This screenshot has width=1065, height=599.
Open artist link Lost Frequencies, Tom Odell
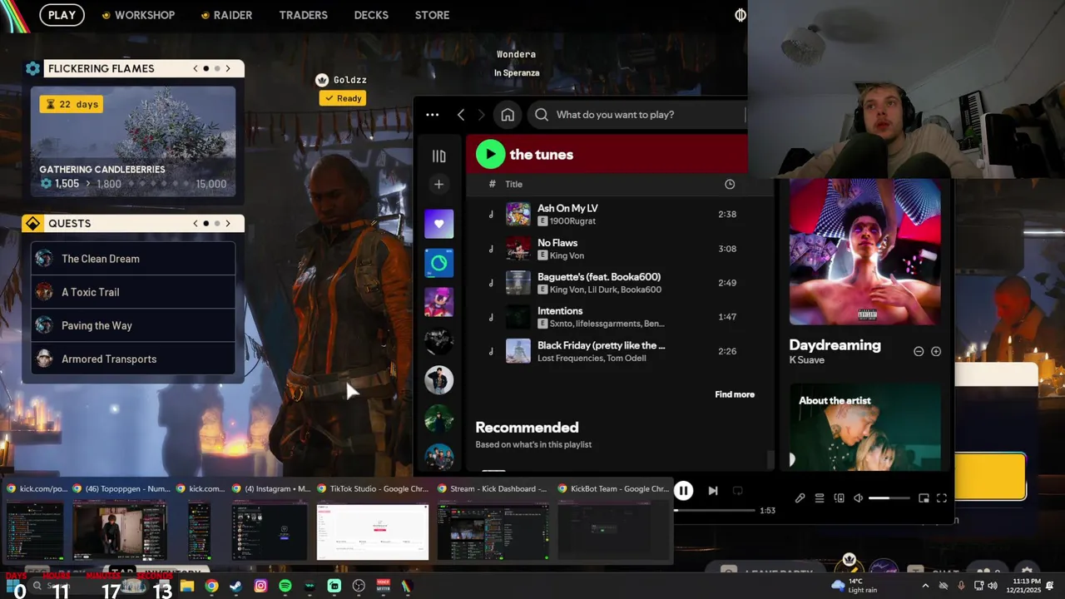[592, 358]
